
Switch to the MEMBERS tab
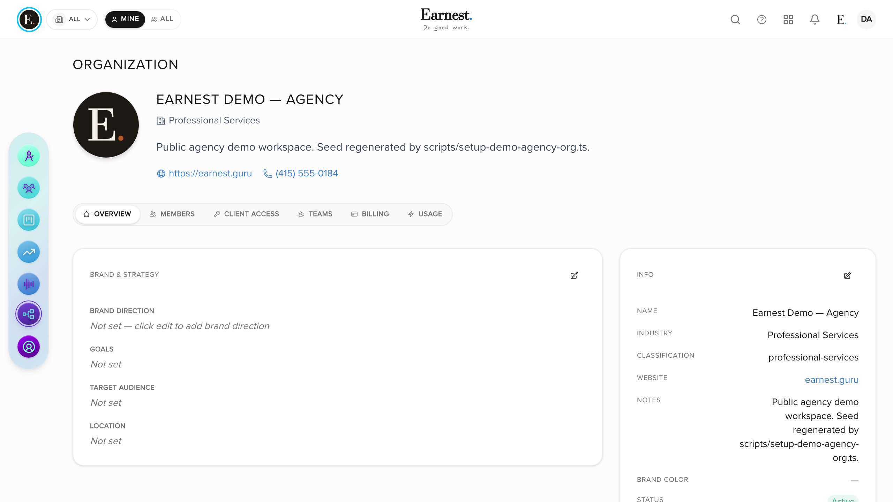tap(172, 214)
